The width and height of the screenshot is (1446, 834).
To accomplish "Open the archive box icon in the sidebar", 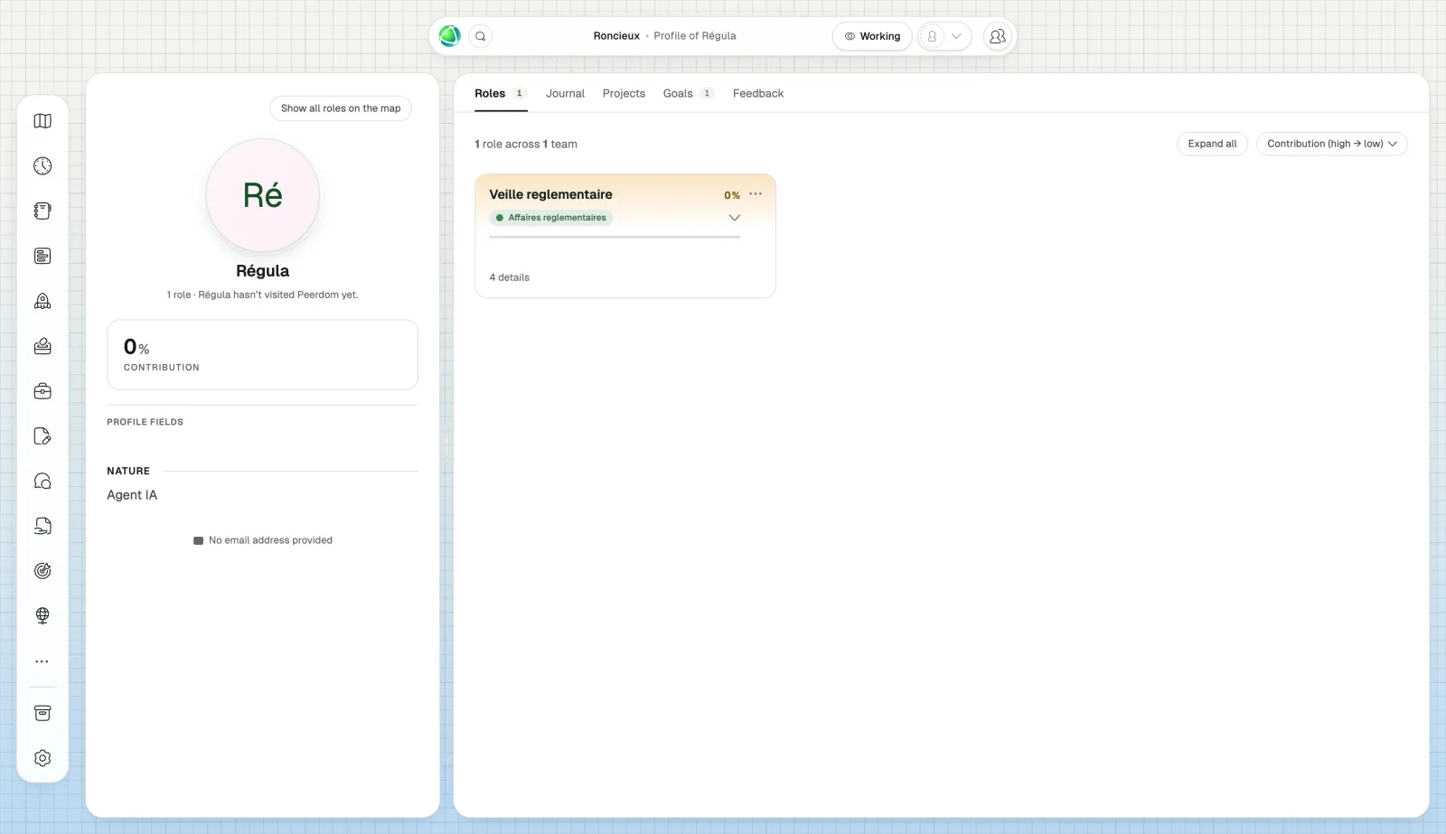I will pyautogui.click(x=42, y=714).
